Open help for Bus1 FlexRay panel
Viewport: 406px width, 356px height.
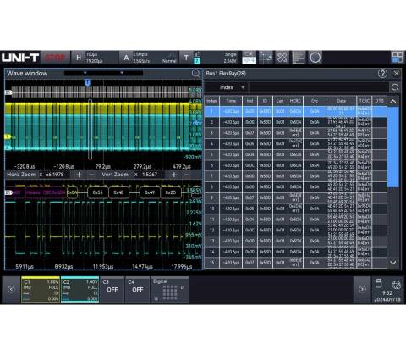click(382, 74)
